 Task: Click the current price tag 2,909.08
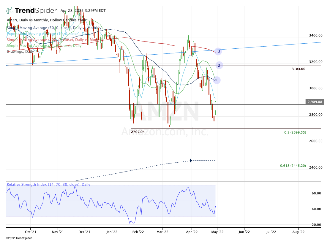click(314, 102)
